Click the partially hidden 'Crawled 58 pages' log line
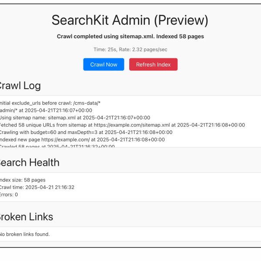 pyautogui.click(x=57, y=146)
